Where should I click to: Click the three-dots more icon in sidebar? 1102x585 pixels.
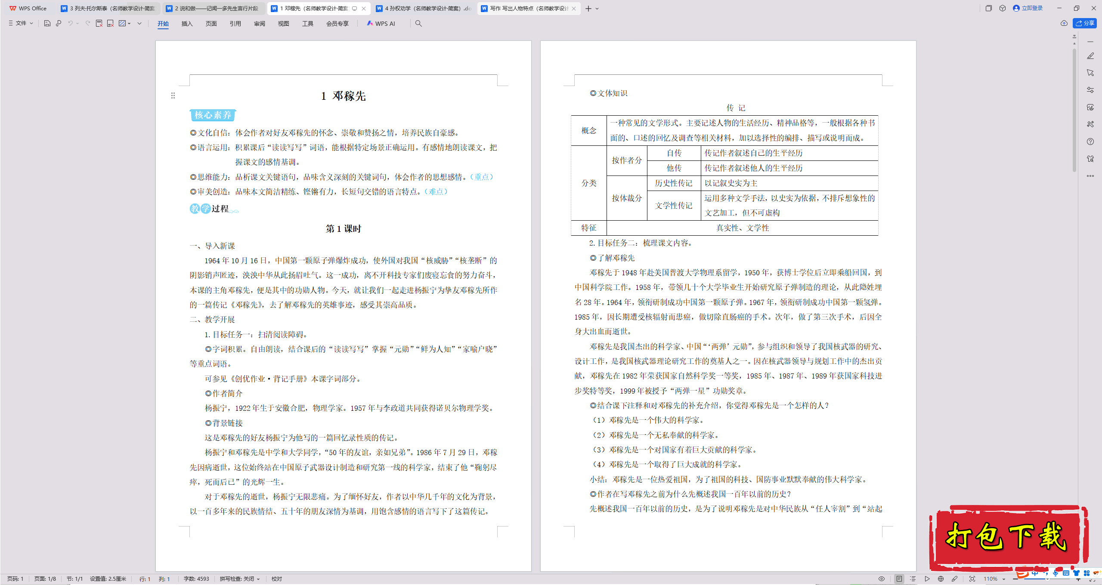(x=1090, y=176)
